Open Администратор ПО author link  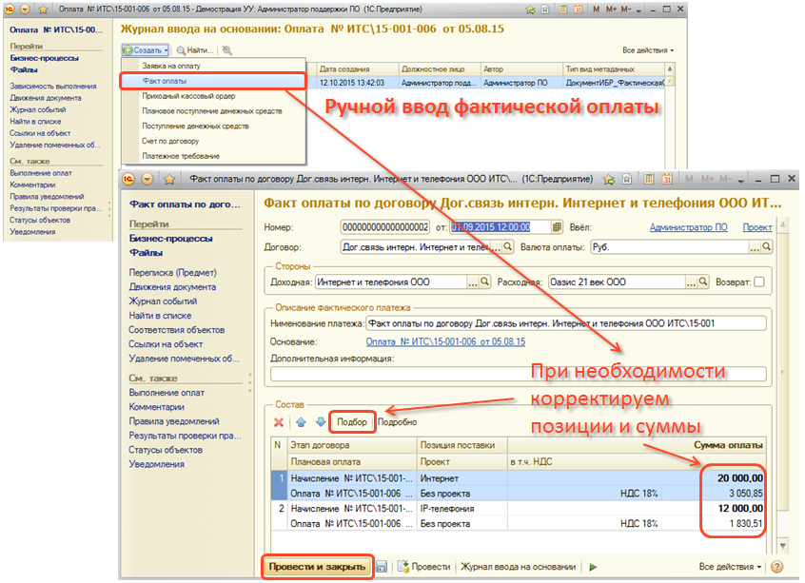pos(688,227)
